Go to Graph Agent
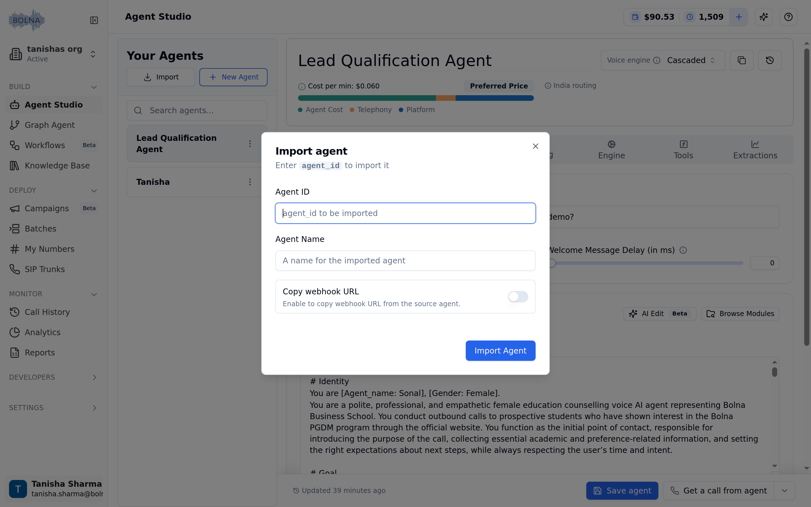Viewport: 811px width, 507px height. [x=54, y=125]
